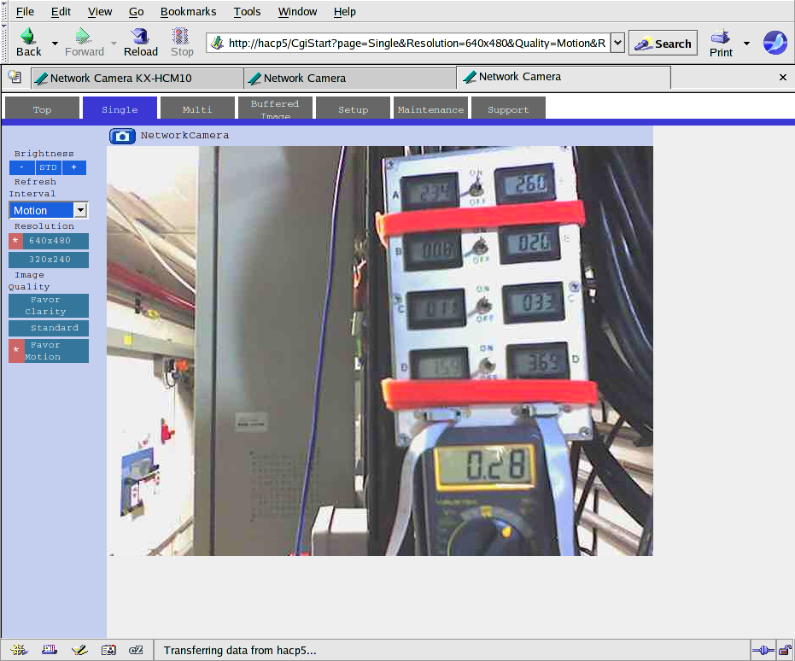Open Mail from status bar icon
This screenshot has height=661, width=795.
[x=50, y=650]
